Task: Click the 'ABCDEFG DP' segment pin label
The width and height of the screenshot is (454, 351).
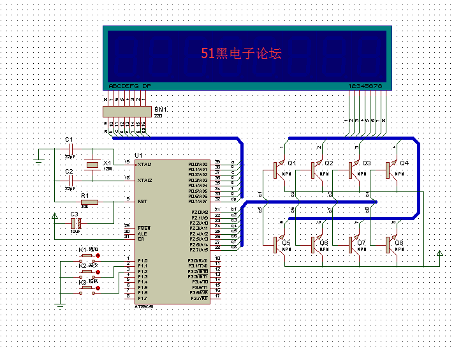Action: [129, 86]
